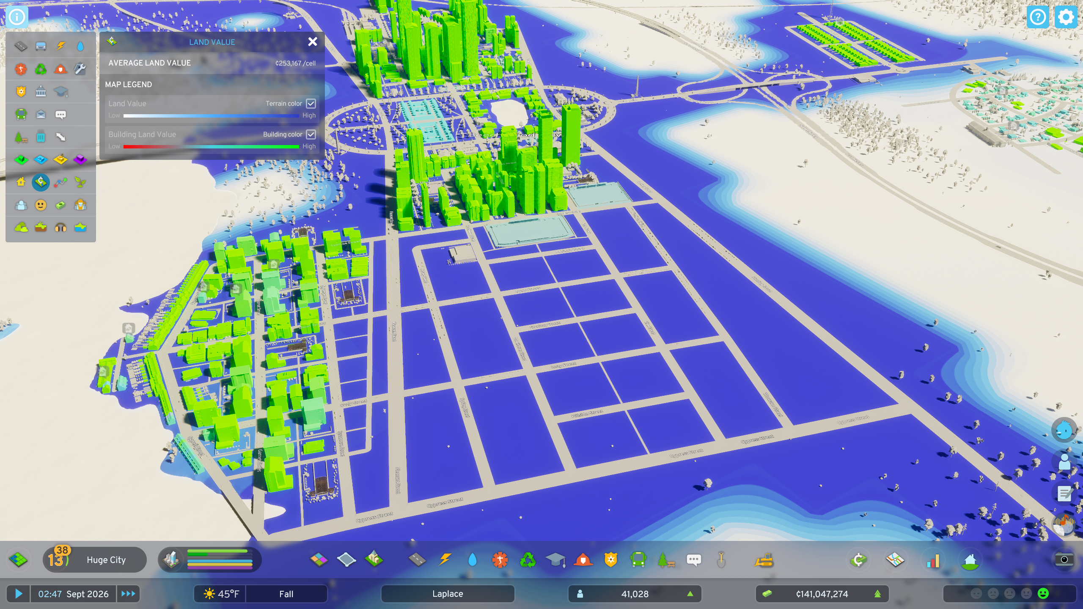Open the Roads build menu in toolbar
Screen dimensions: 1083x609
tap(417, 560)
